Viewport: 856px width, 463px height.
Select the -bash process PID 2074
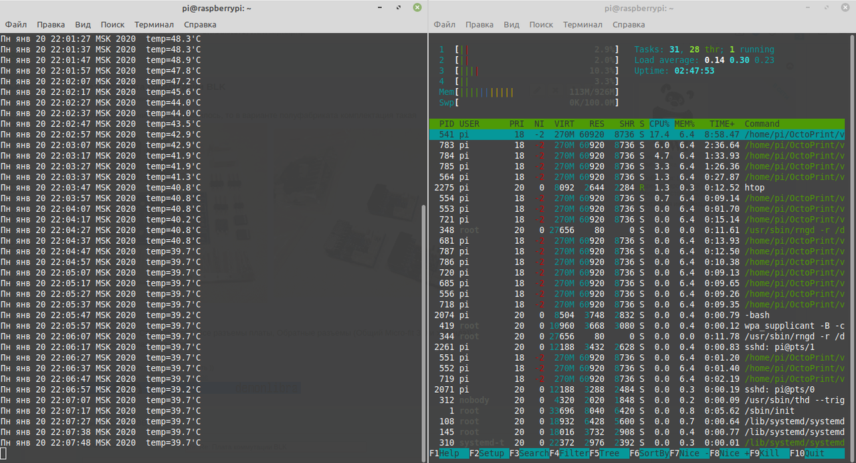637,315
